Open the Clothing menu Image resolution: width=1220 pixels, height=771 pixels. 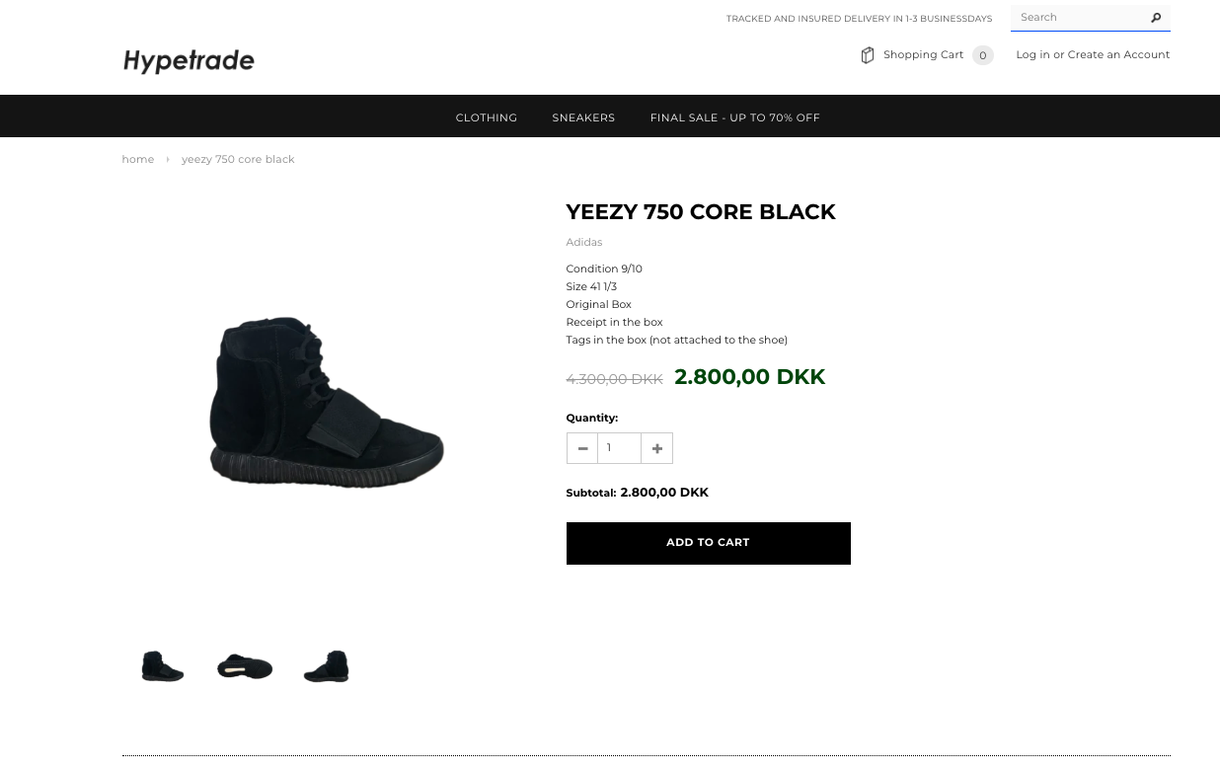(486, 117)
